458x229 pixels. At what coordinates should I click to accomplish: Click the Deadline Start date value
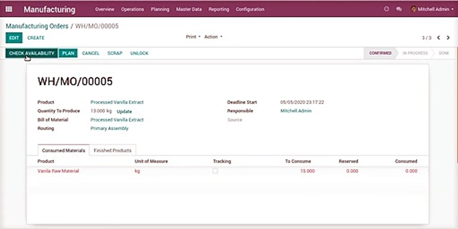(302, 102)
